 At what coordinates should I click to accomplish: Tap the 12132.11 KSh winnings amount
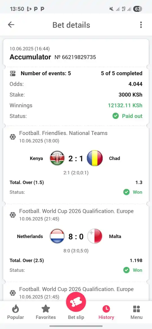(x=125, y=105)
